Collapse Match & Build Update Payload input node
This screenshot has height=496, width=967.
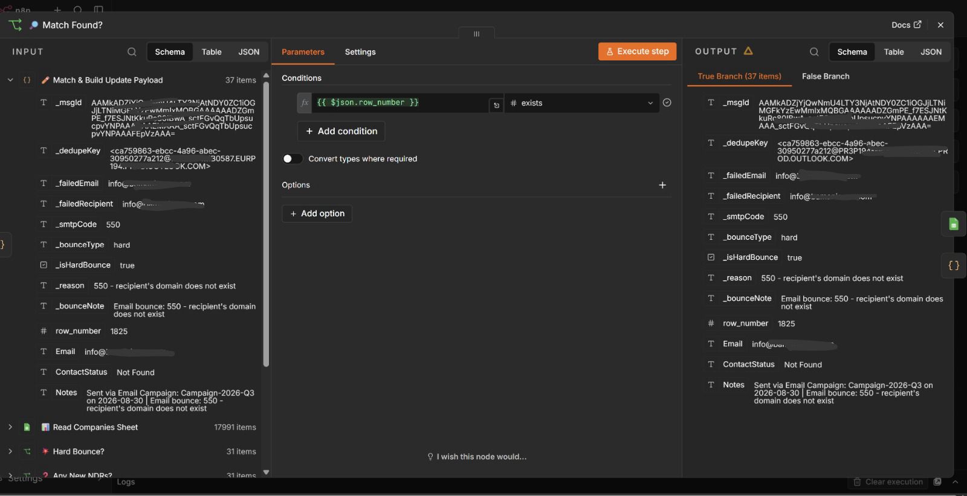point(10,80)
